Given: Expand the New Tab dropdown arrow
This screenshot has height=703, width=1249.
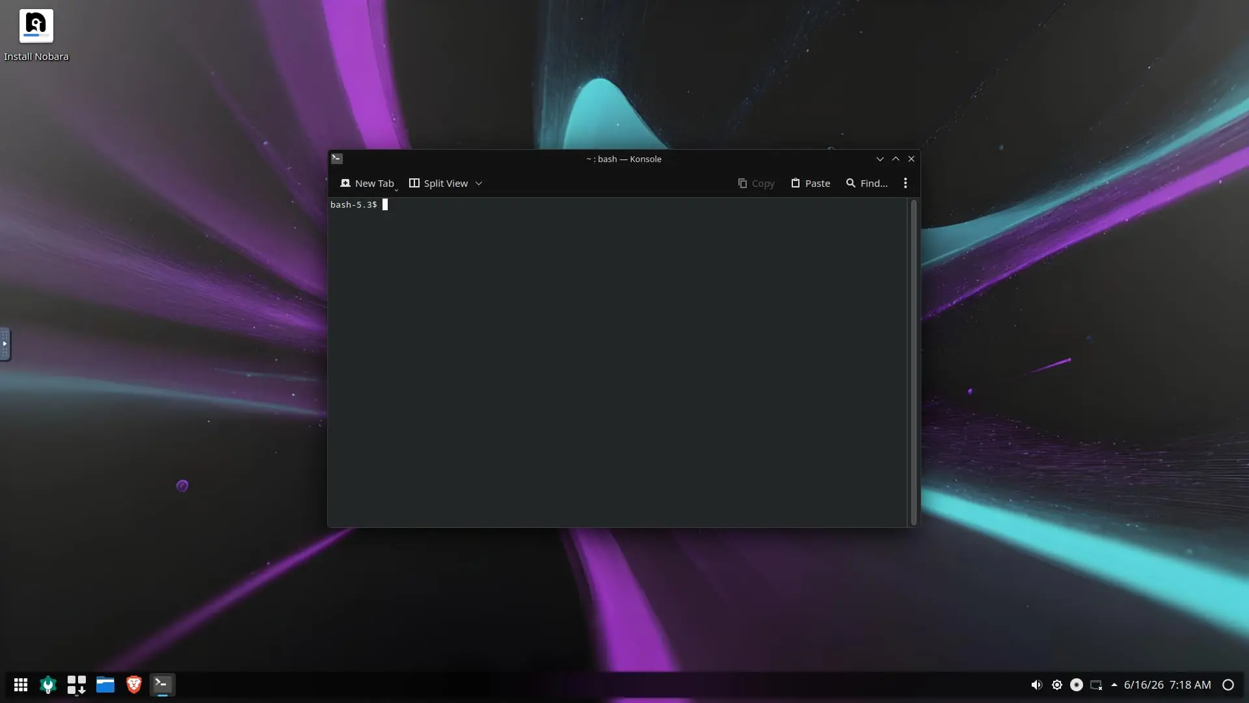Looking at the screenshot, I should coord(396,189).
